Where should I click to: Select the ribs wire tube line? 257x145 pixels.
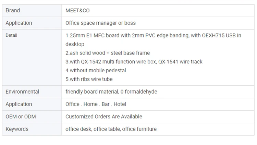tap(89, 79)
